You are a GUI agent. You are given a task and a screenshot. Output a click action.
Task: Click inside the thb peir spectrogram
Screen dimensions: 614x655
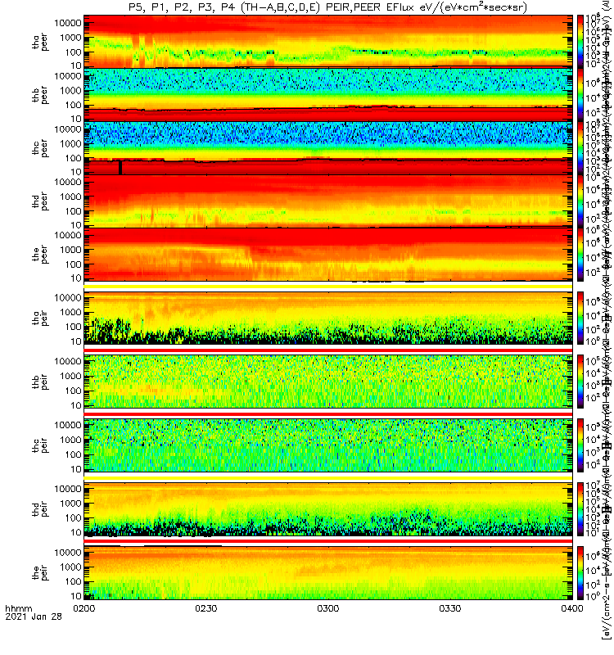point(328,382)
